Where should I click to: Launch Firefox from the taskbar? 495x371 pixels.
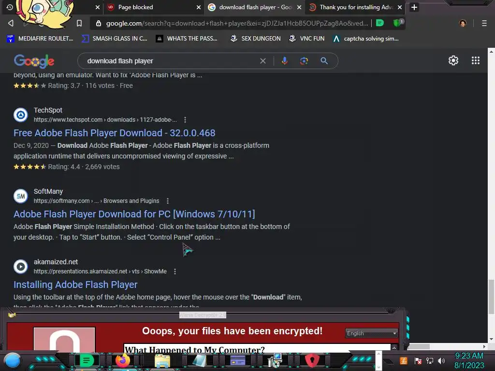123,360
